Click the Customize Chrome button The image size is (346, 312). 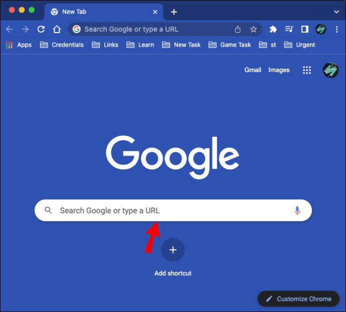tap(298, 299)
